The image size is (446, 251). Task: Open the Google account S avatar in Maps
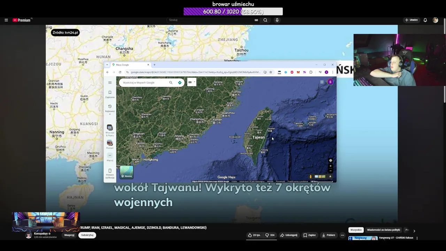[x=330, y=82]
